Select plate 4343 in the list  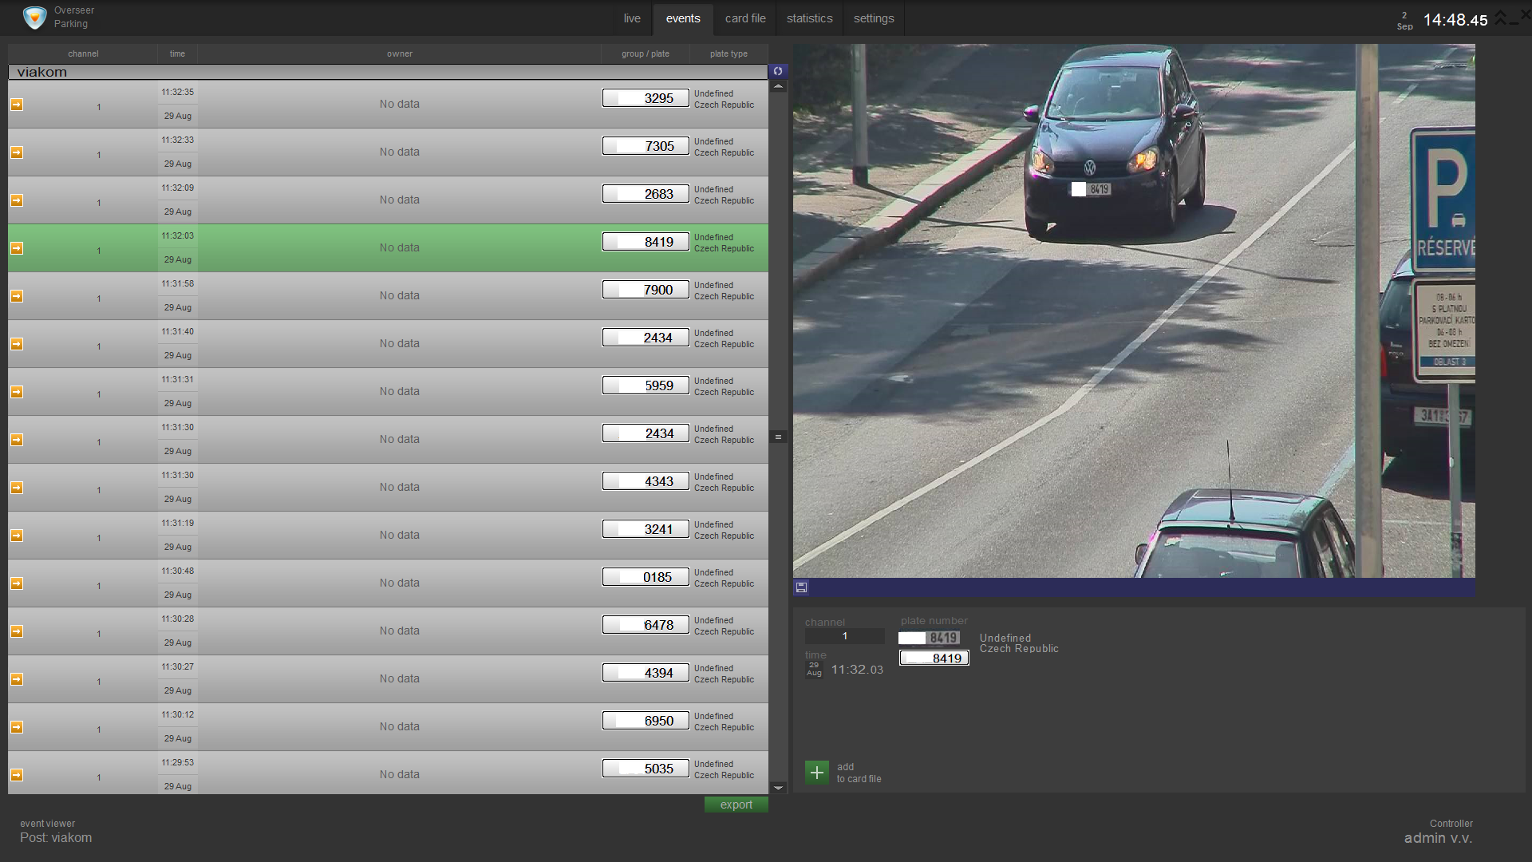pos(646,481)
